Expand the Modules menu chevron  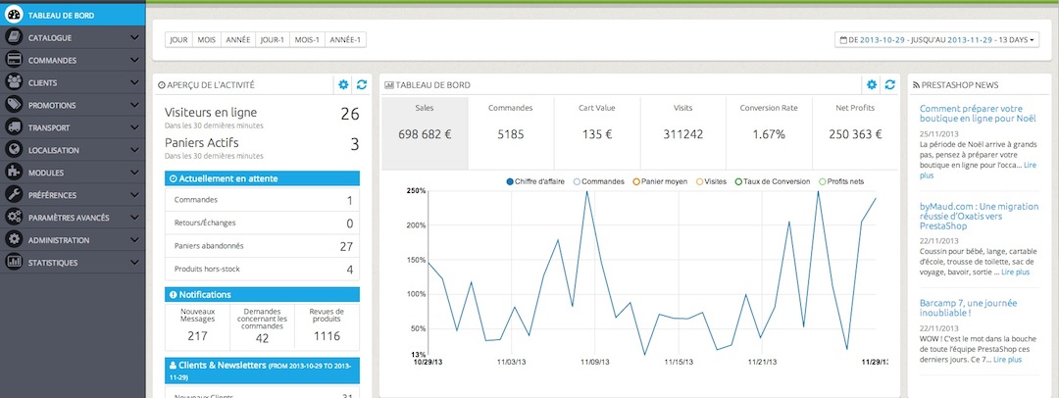click(134, 173)
